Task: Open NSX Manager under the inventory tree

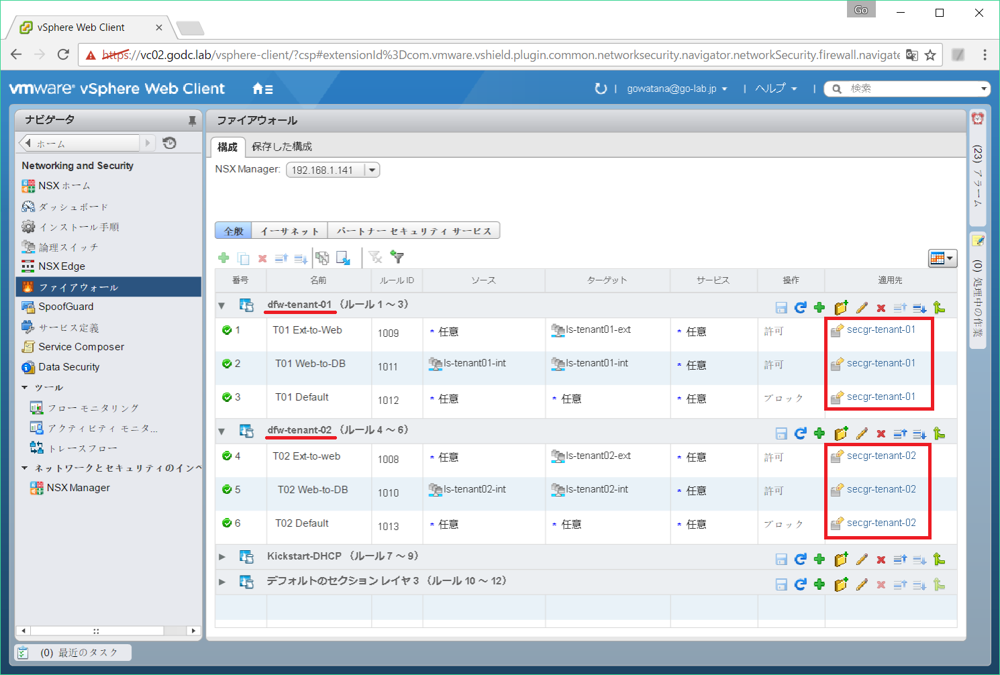Action: (x=78, y=488)
